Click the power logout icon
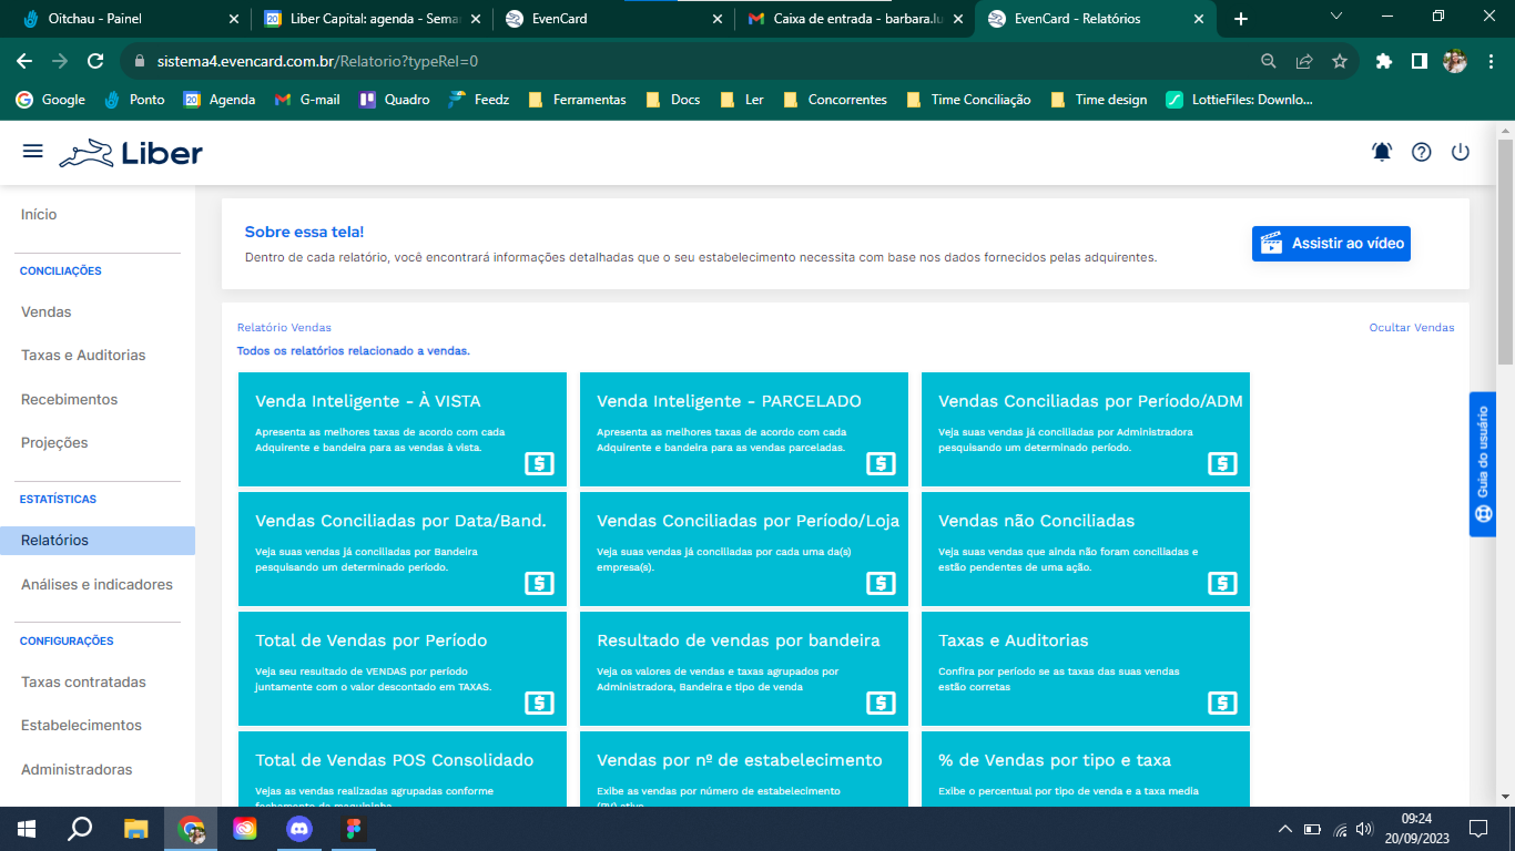The image size is (1515, 851). tap(1460, 152)
